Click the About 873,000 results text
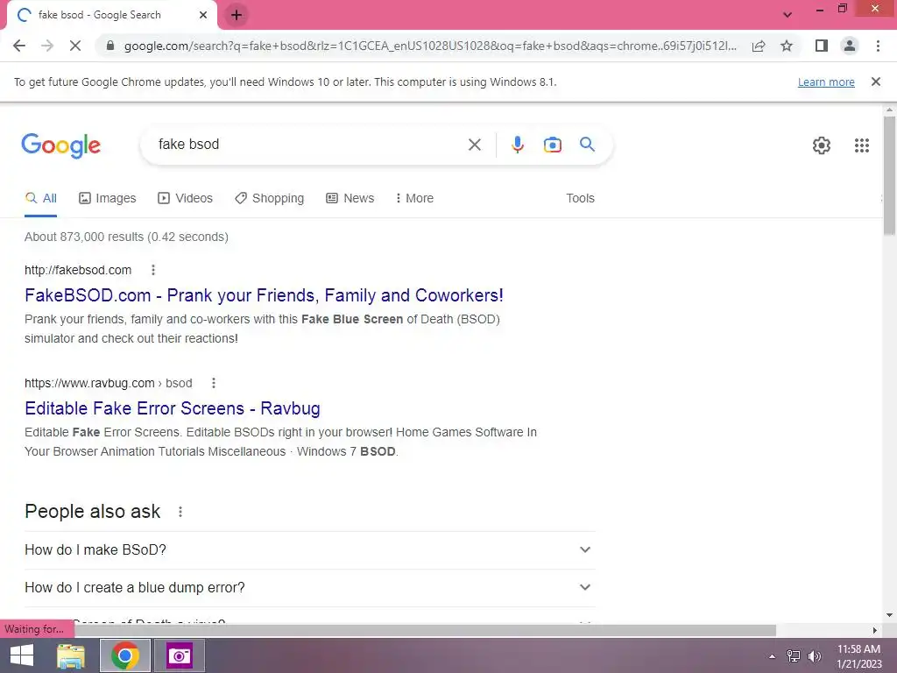Image resolution: width=897 pixels, height=673 pixels. tap(126, 237)
